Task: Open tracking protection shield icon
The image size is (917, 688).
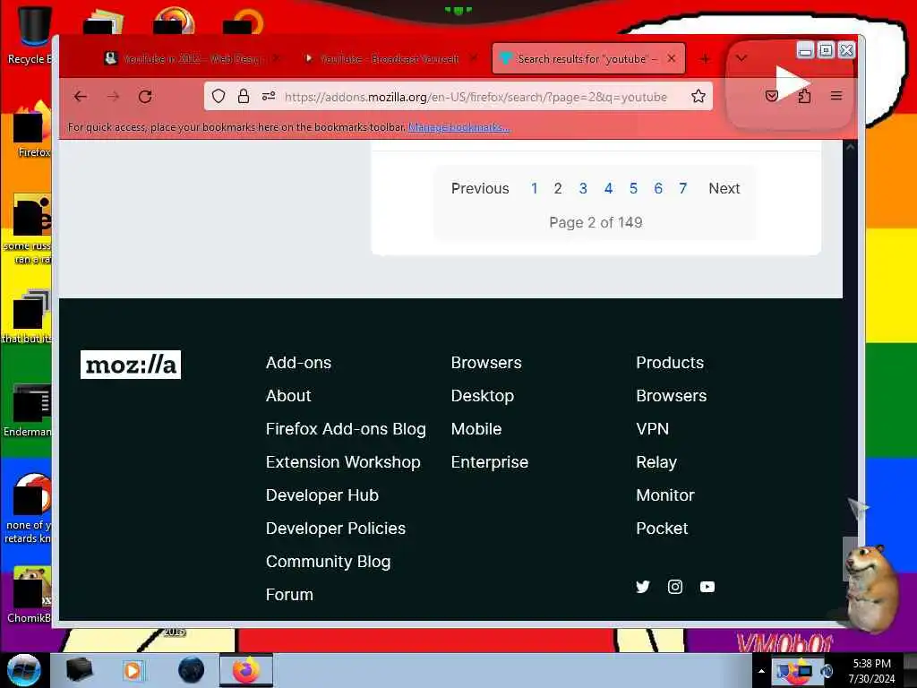Action: tap(219, 97)
